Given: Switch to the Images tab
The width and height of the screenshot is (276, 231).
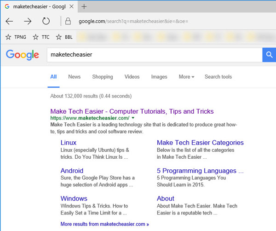Looking at the screenshot, I should [159, 77].
